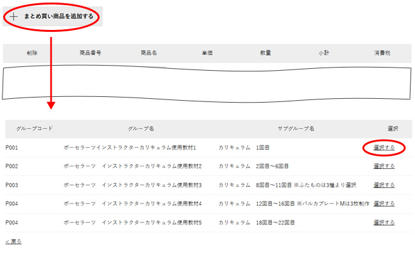The height and width of the screenshot is (255, 415).
Task: Click the 数量 column header
Action: pos(266,53)
